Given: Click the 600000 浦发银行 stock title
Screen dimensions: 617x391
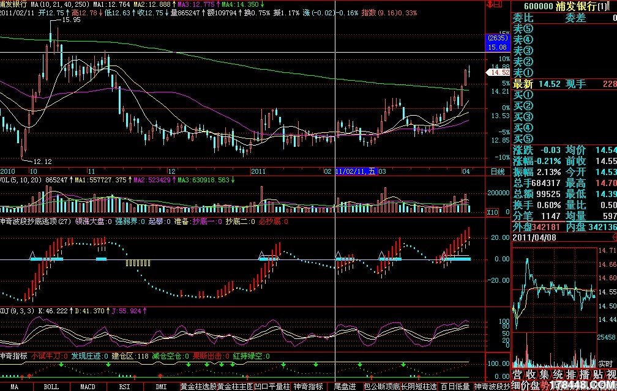Looking at the screenshot, I should click(x=566, y=6).
